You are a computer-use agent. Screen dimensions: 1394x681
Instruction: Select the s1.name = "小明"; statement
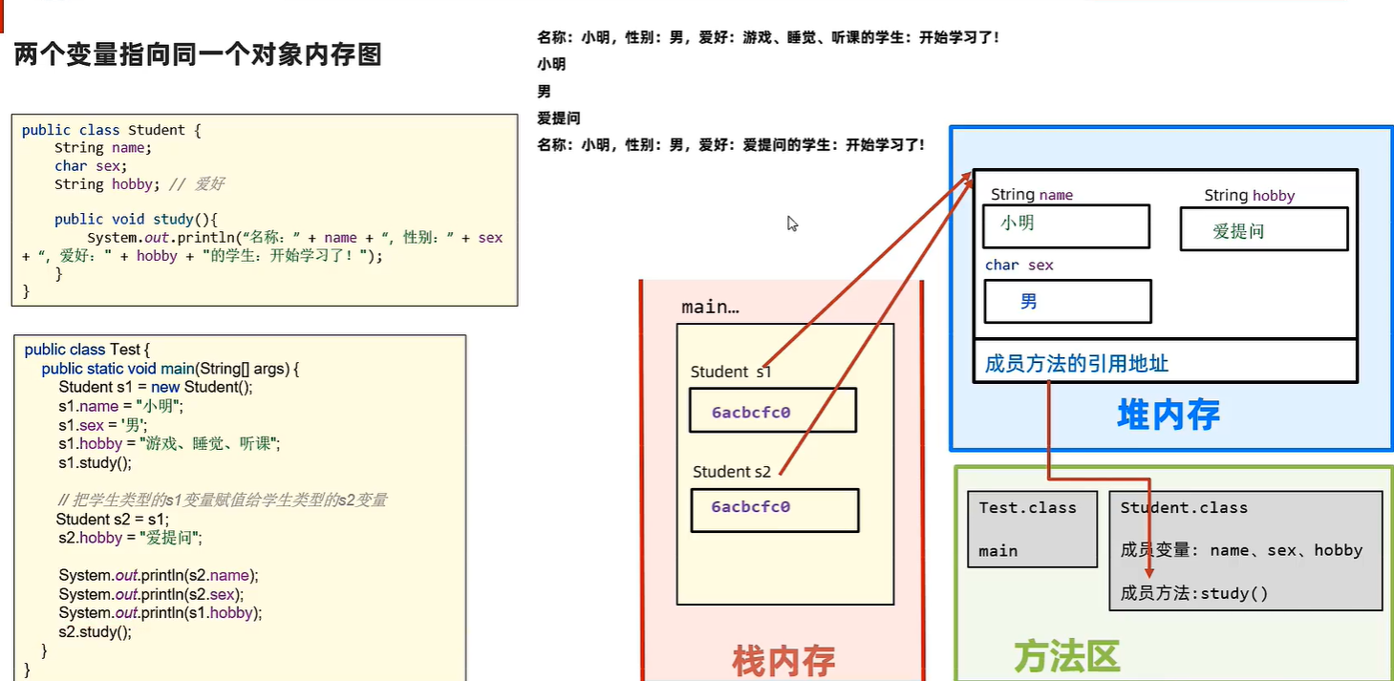point(120,406)
